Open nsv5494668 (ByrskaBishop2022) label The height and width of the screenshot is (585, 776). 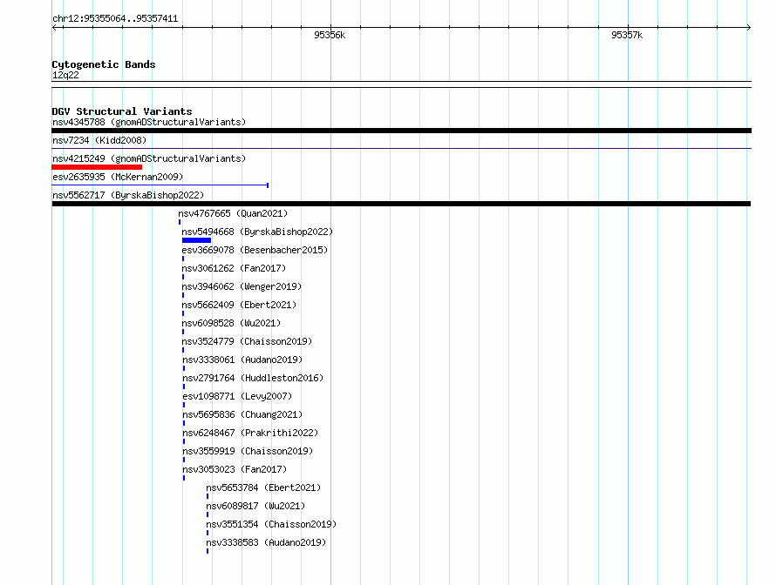[x=257, y=232]
